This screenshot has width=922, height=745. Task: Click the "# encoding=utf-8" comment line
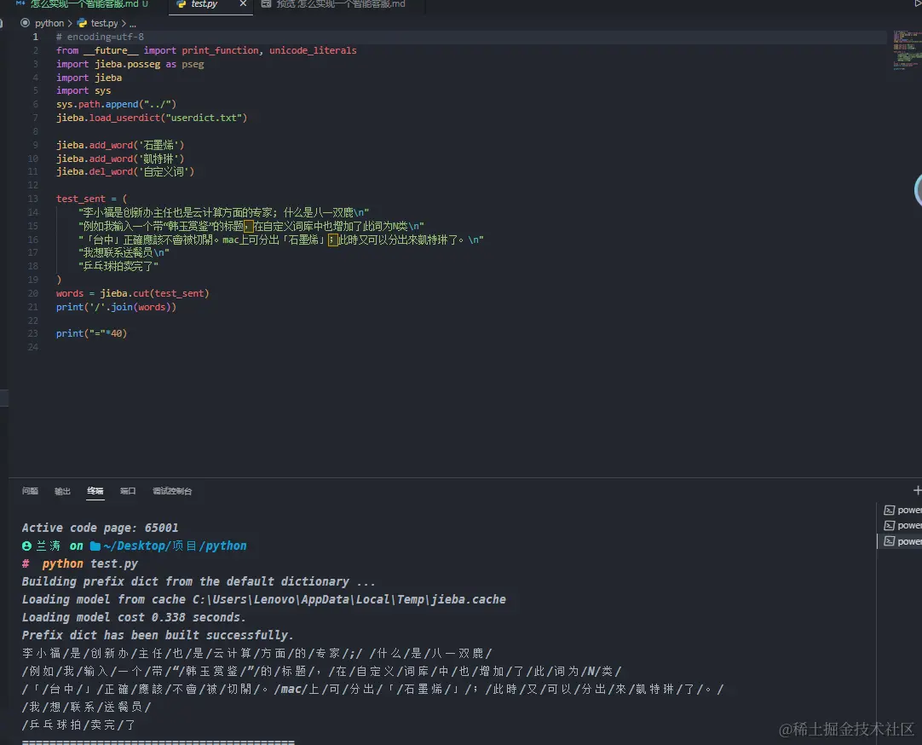(x=100, y=37)
